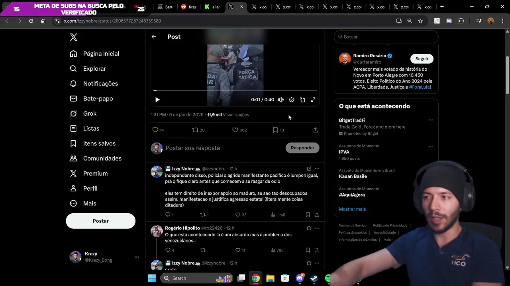510x286 pixels.
Task: Open Bate-papo messages
Action: (x=91, y=99)
